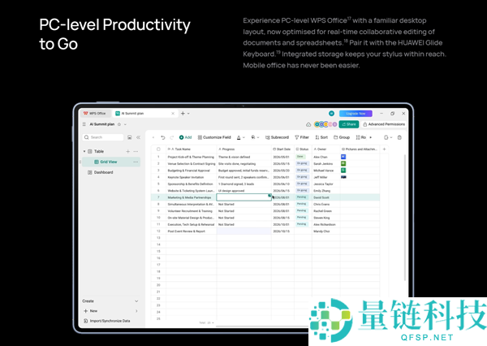Click the plus to open a new tab
The image size is (487, 346).
(183, 114)
